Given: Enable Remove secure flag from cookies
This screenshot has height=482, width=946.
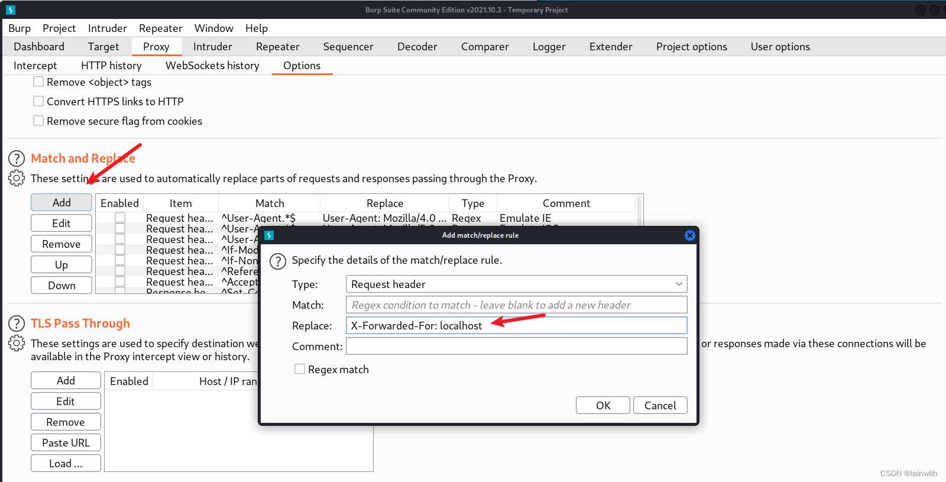Looking at the screenshot, I should pyautogui.click(x=38, y=121).
